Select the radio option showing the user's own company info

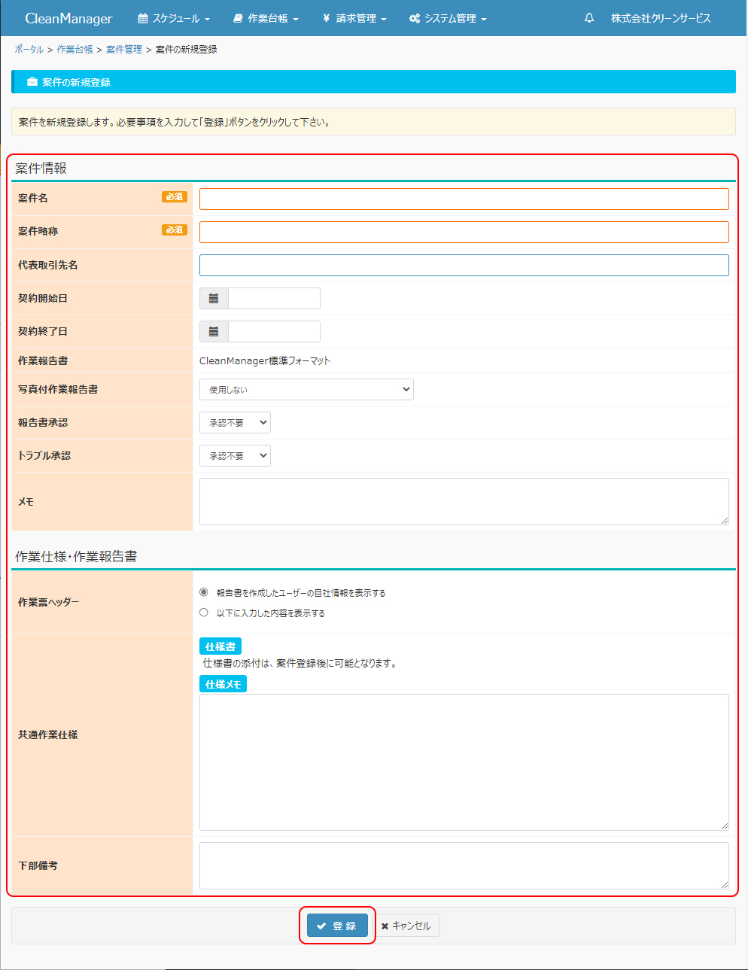(204, 592)
